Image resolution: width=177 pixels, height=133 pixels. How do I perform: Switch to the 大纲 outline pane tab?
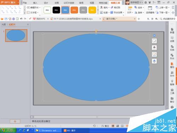4,24
